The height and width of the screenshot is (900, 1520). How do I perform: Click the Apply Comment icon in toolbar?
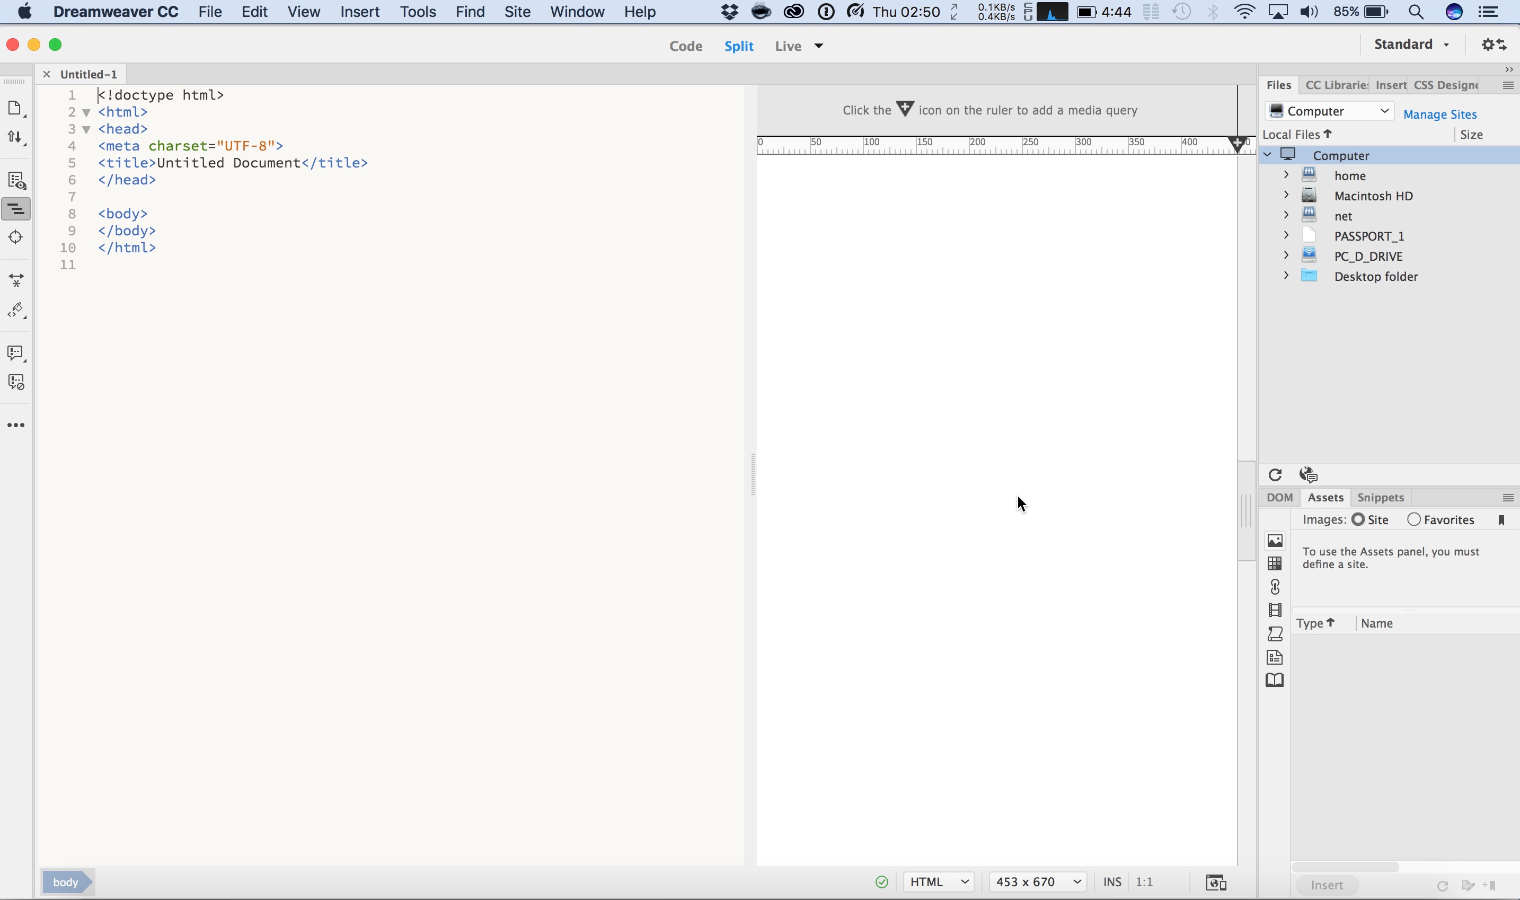[16, 353]
